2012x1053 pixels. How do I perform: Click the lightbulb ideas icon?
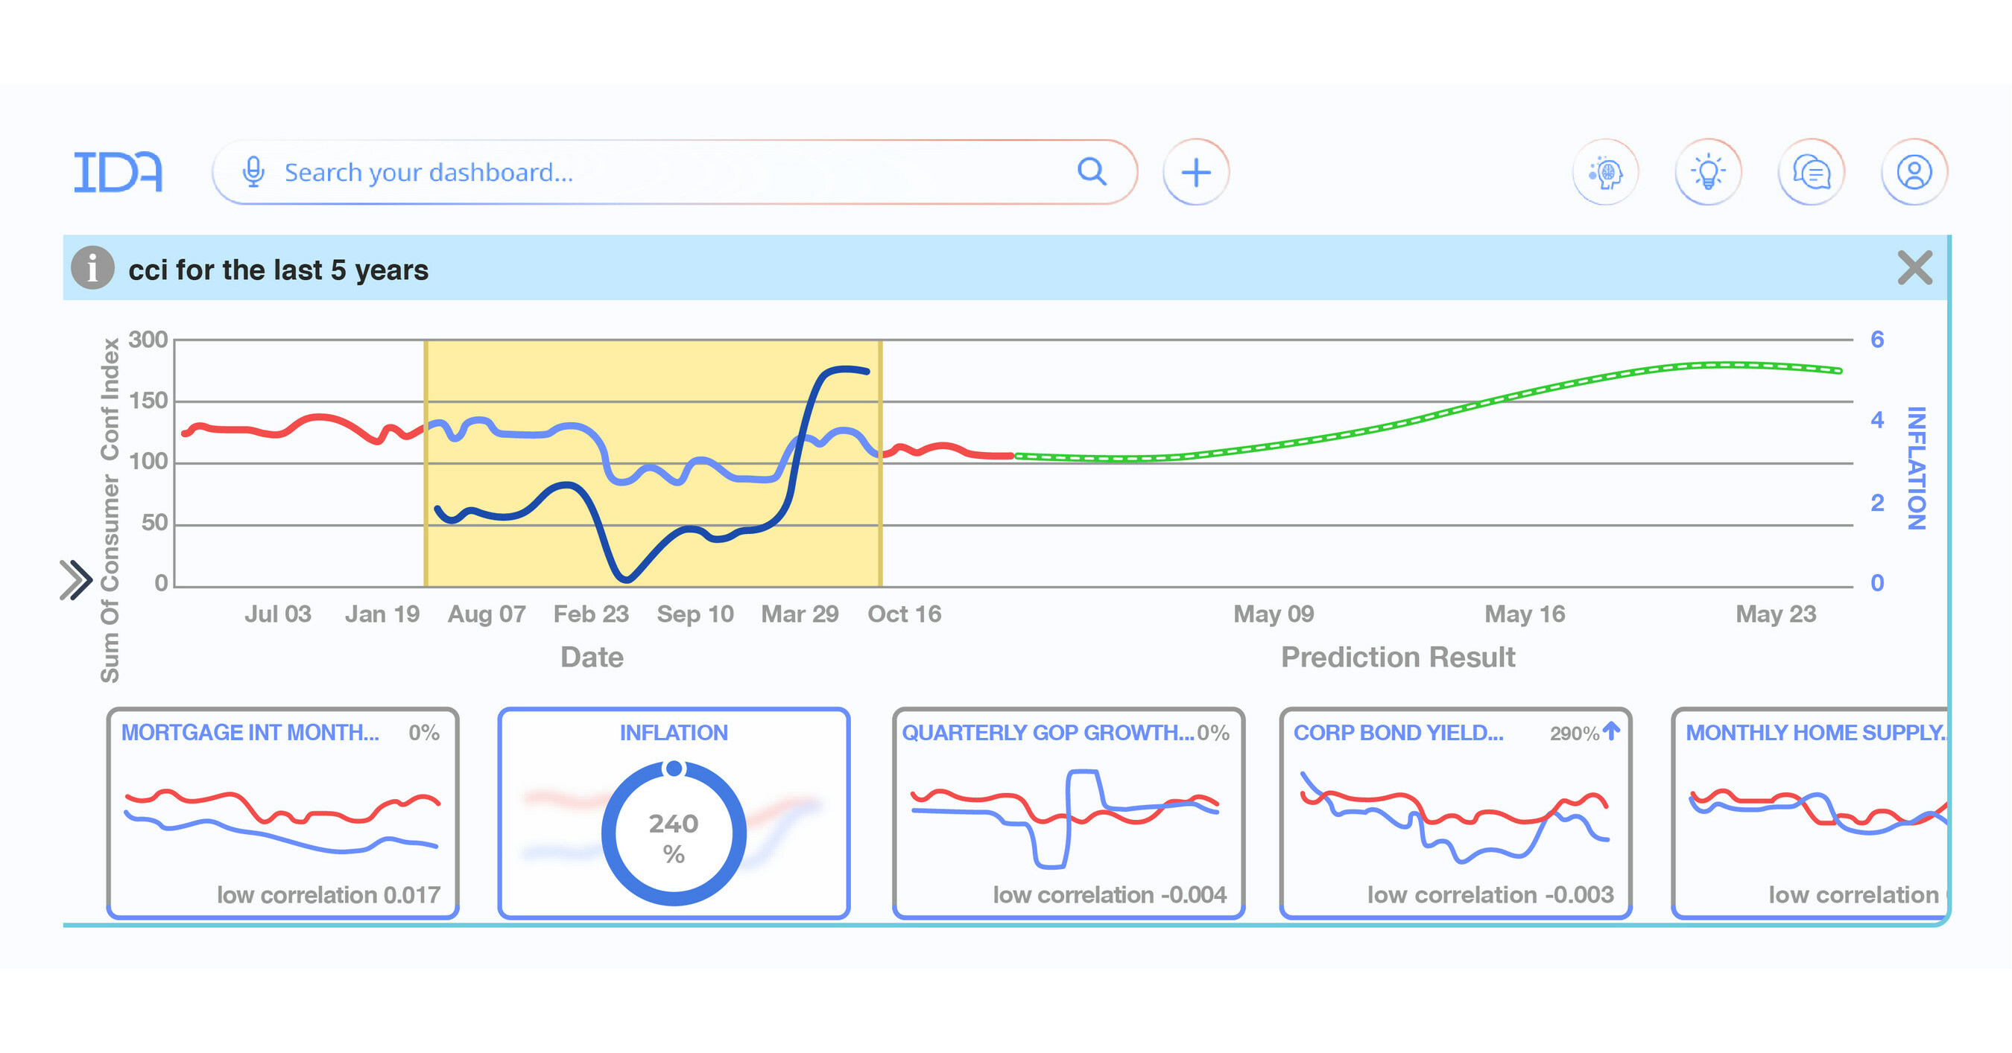1708,172
